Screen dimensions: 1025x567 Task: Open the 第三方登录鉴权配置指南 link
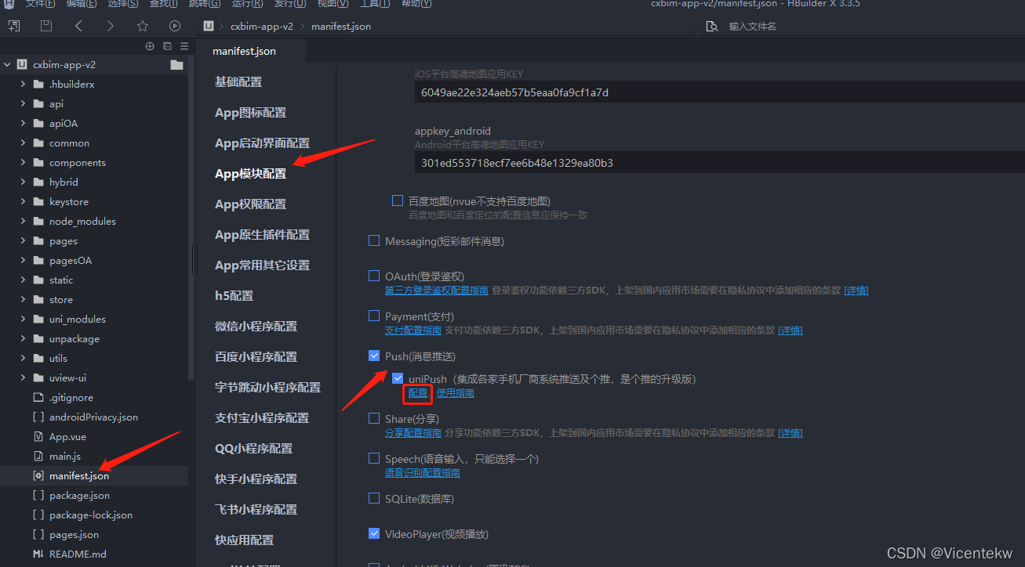click(x=437, y=290)
